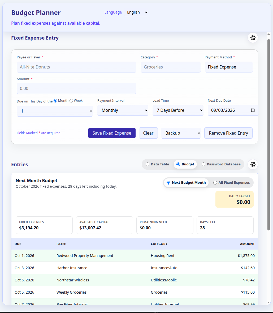273x313 pixels.
Task: Open Lead Time dropdown
Action: coord(178,110)
